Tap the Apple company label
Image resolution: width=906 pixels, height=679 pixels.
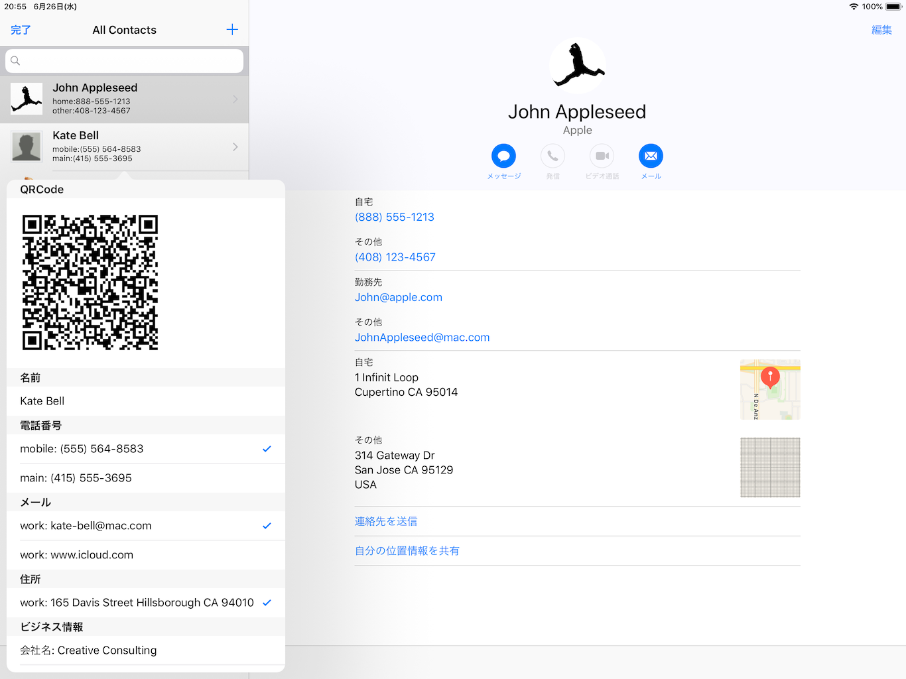click(x=578, y=131)
